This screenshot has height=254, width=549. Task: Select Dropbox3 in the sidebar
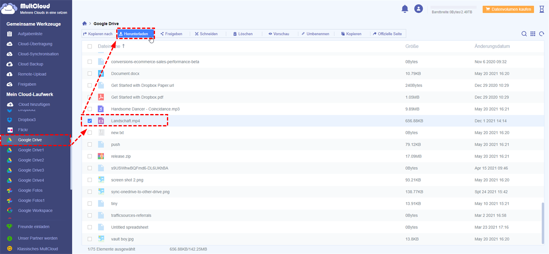click(27, 120)
